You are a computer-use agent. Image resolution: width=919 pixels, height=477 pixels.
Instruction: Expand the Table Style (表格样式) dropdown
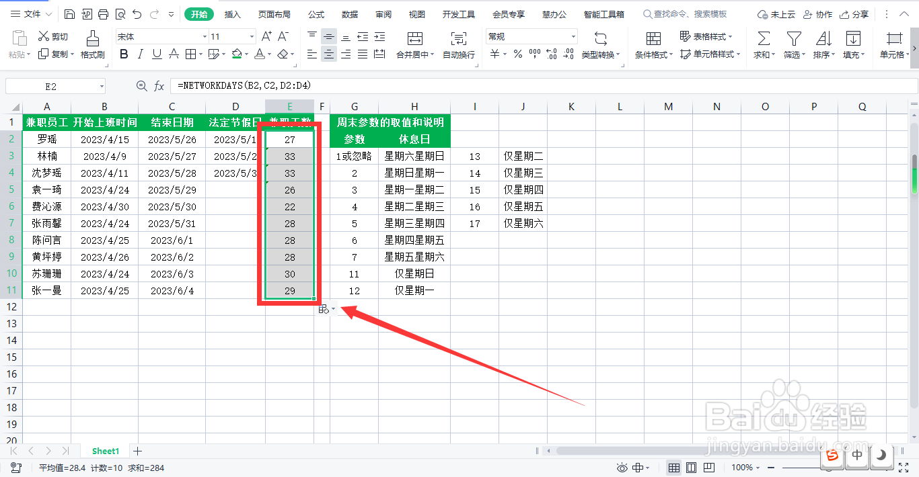(731, 37)
